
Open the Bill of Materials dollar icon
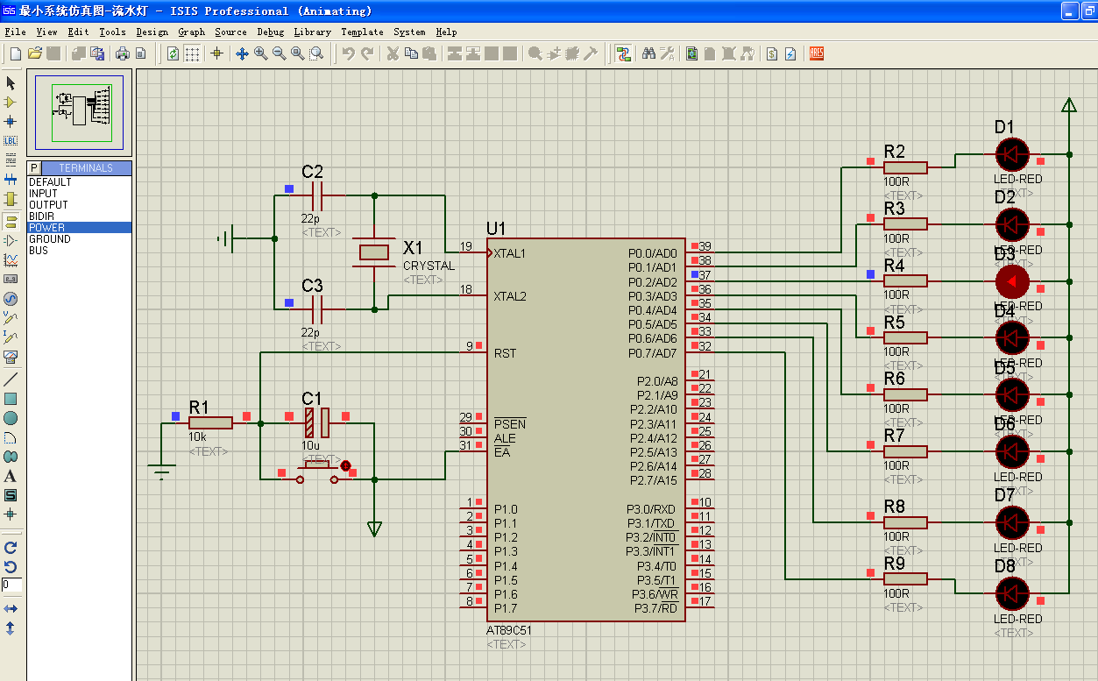click(x=771, y=53)
